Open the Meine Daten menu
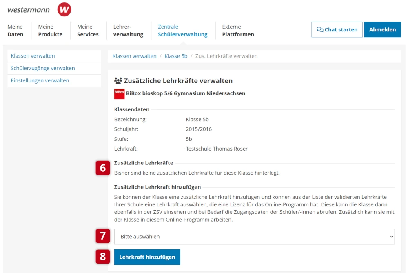 tap(16, 31)
